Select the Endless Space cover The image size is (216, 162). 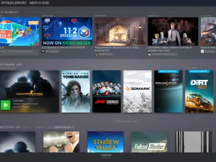pos(168,92)
